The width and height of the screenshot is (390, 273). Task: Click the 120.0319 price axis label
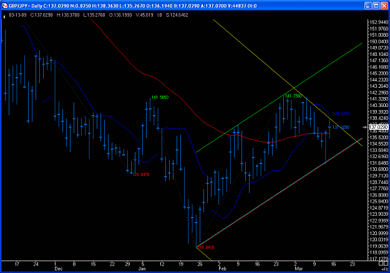pyautogui.click(x=379, y=240)
